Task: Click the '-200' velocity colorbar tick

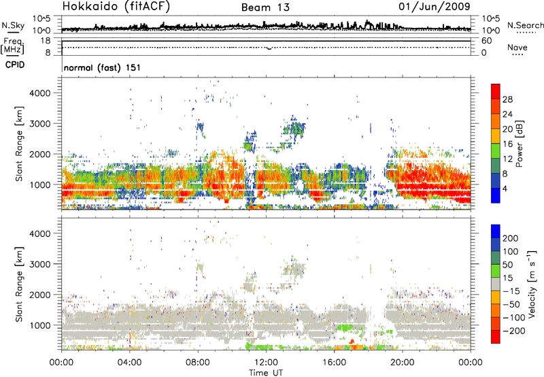Action: pos(514,331)
